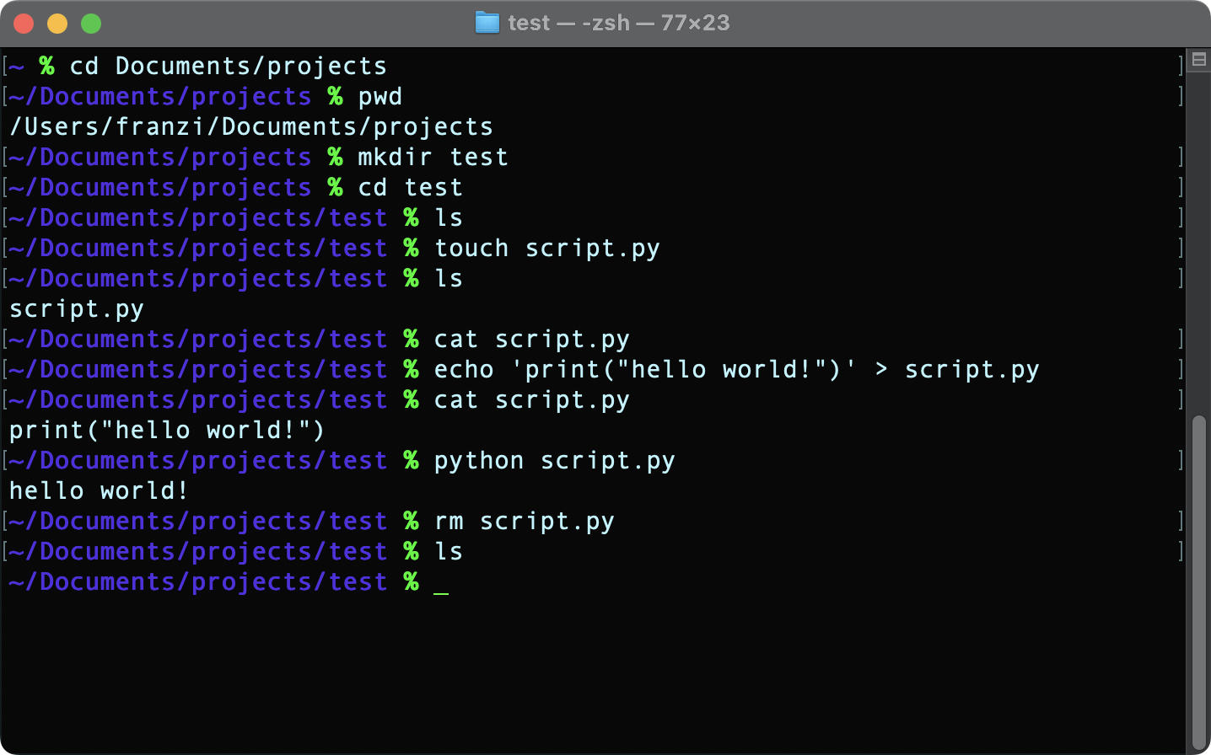
Task: Click the print("hello world!") output line
Action: point(166,431)
